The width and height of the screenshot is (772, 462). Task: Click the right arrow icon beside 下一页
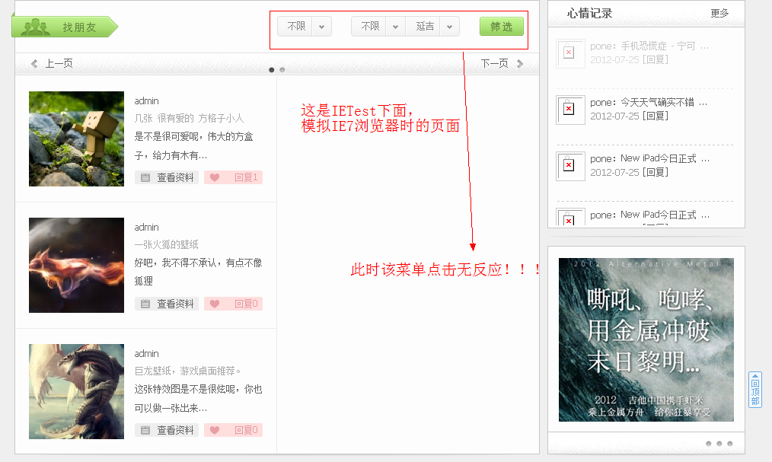click(520, 63)
